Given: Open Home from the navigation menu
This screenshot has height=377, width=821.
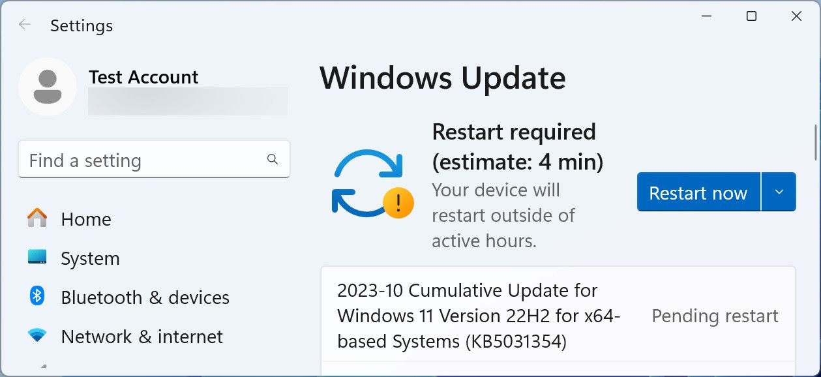Looking at the screenshot, I should tap(85, 219).
